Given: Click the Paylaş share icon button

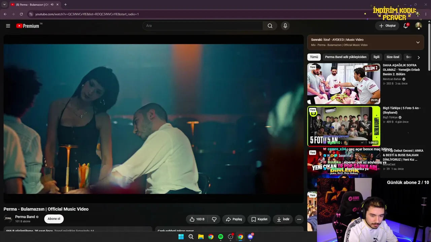Looking at the screenshot, I should coord(234,219).
